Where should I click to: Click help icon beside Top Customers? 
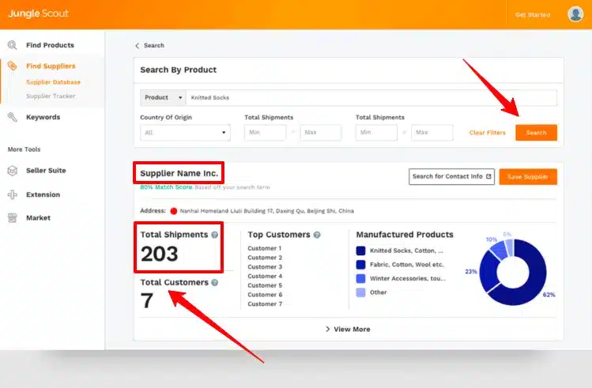[317, 235]
